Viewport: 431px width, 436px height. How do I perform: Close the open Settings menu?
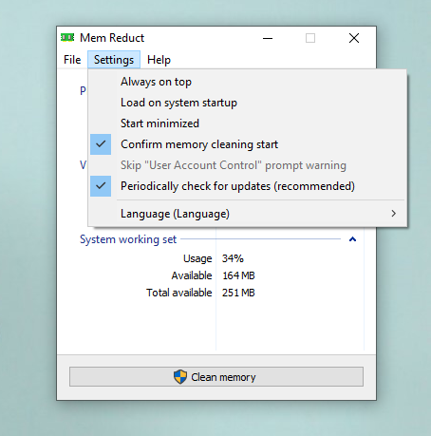[x=114, y=60]
